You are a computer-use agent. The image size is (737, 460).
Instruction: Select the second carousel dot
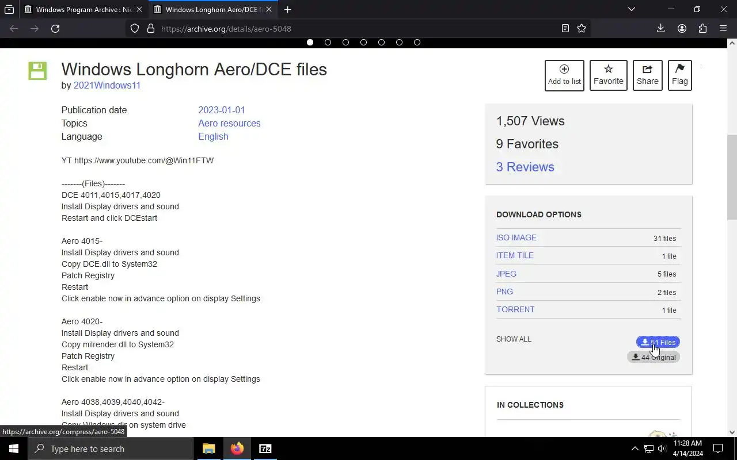pyautogui.click(x=328, y=42)
